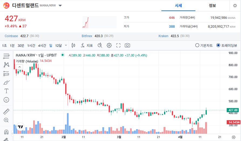
Task: Click the 거래대금(24H) value 8,205,992,717
Action: pyautogui.click(x=218, y=27)
